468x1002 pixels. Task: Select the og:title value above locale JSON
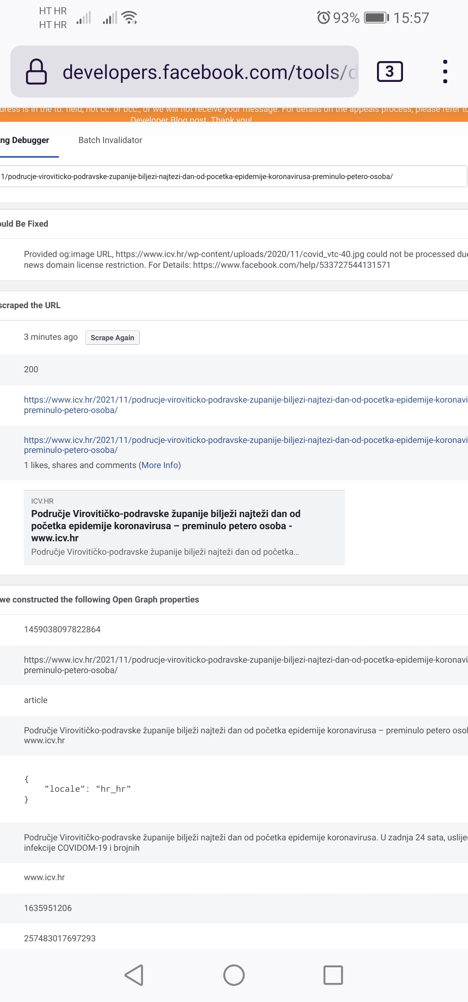pyautogui.click(x=246, y=735)
